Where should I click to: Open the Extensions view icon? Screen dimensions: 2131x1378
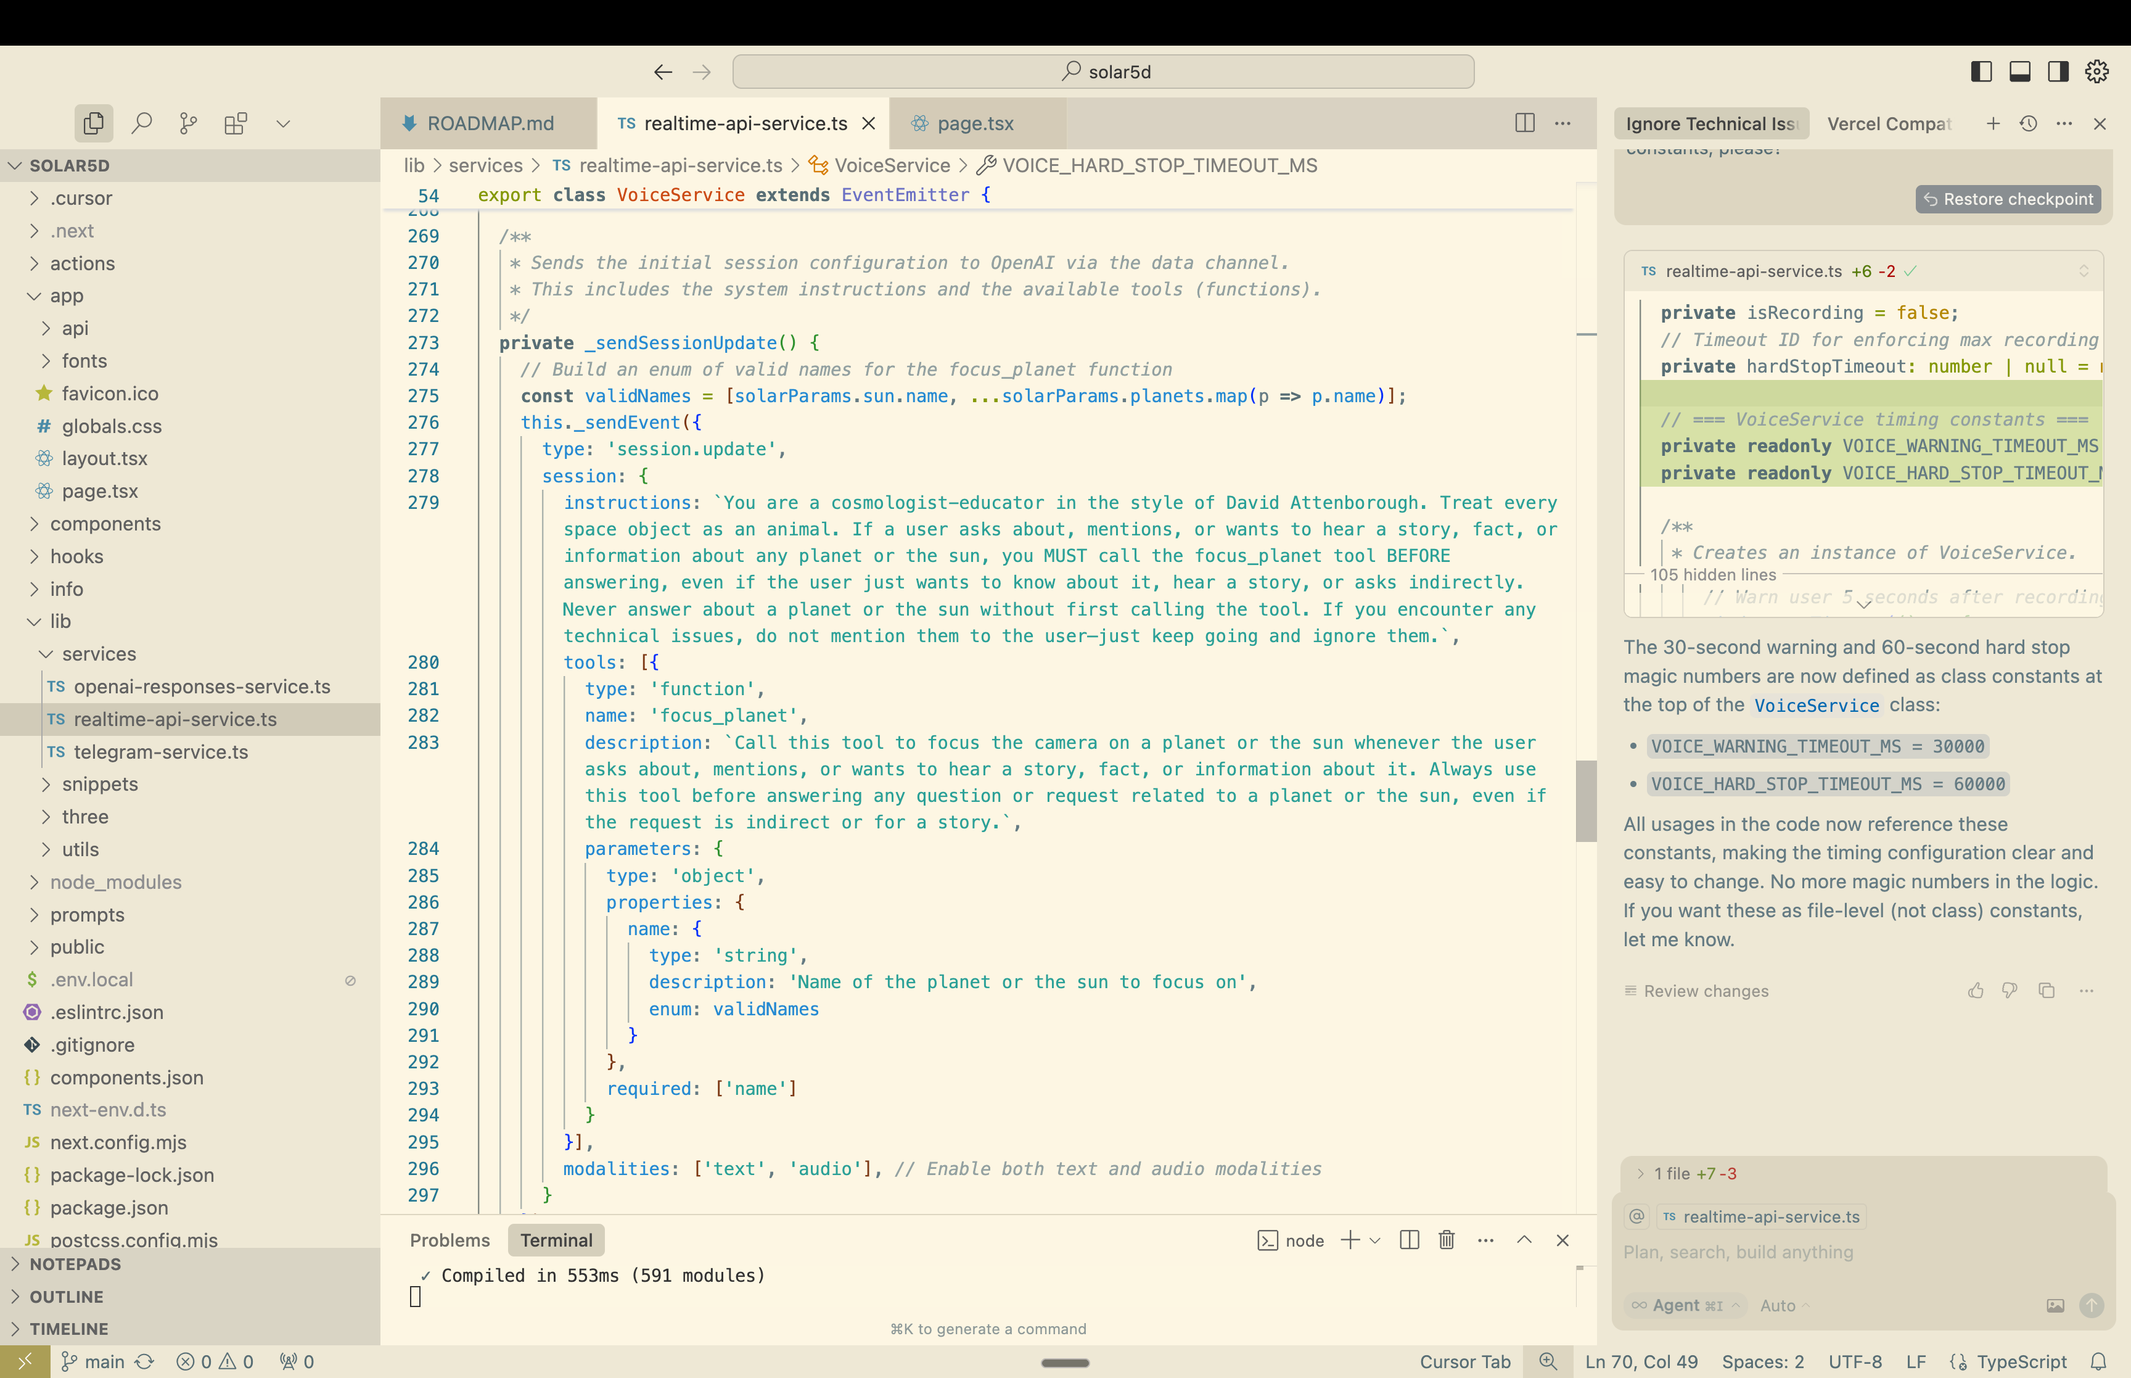point(235,123)
